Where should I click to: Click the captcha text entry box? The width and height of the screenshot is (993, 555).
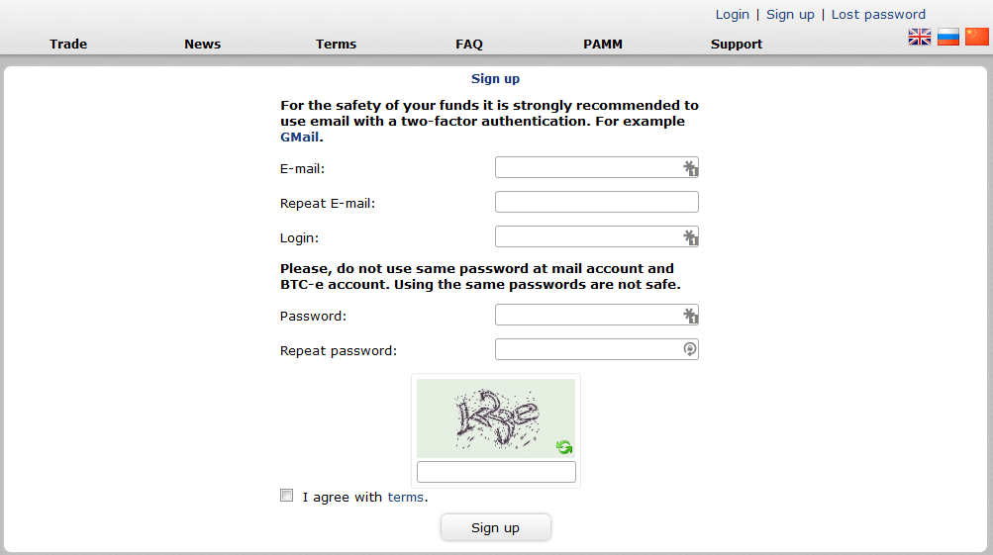[496, 472]
